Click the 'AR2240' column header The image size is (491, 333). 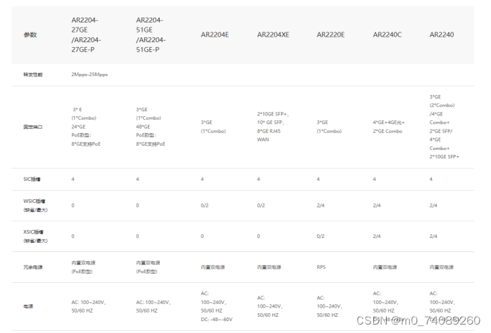pyautogui.click(x=442, y=34)
